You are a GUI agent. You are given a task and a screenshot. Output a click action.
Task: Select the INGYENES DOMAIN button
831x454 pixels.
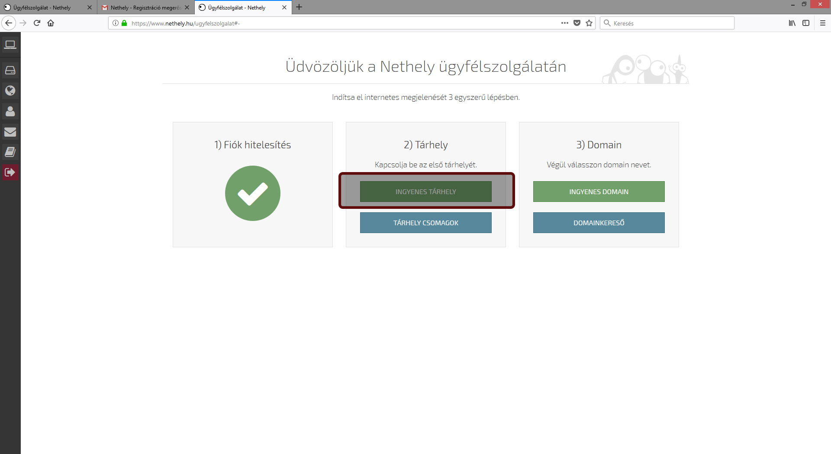pos(599,192)
